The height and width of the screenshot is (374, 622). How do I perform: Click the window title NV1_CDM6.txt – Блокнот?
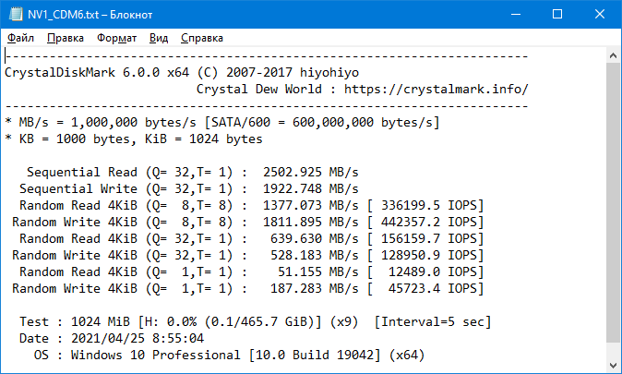pyautogui.click(x=90, y=15)
